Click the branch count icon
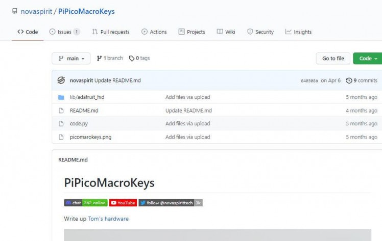This screenshot has height=241, width=382. click(x=99, y=59)
